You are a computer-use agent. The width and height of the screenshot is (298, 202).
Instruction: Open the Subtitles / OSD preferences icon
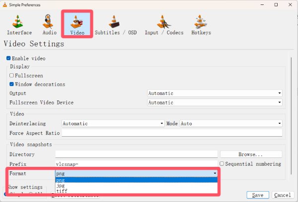(116, 22)
